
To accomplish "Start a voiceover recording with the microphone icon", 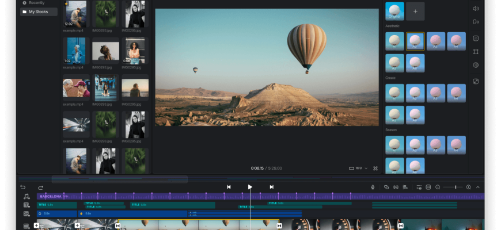I will (373, 187).
